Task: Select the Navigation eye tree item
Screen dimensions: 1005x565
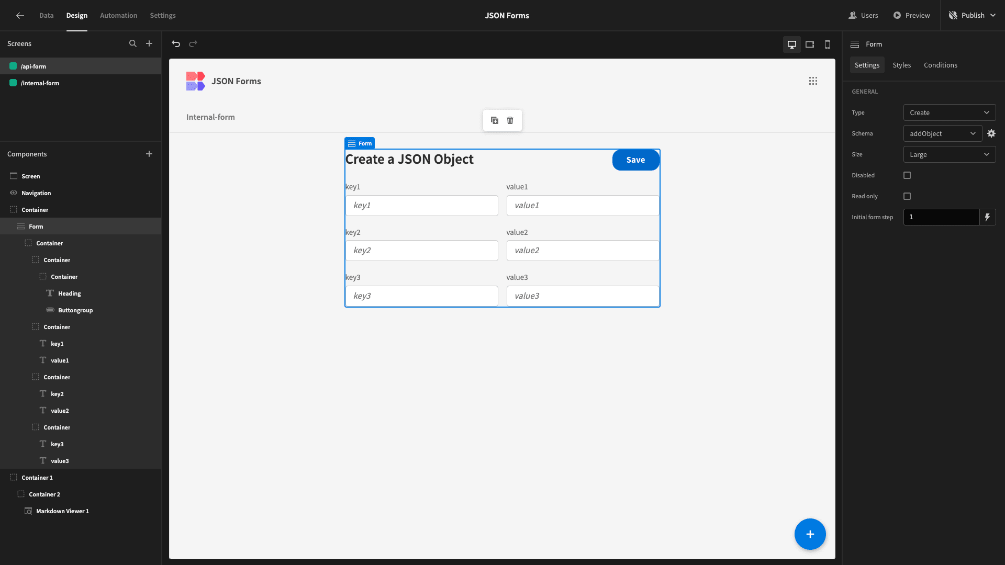Action: click(x=81, y=193)
